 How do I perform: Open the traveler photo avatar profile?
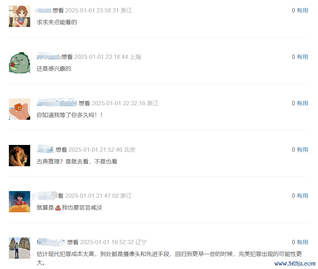20,248
